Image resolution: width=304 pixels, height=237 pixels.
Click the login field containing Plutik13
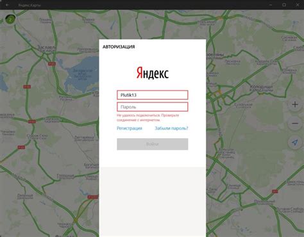point(153,95)
